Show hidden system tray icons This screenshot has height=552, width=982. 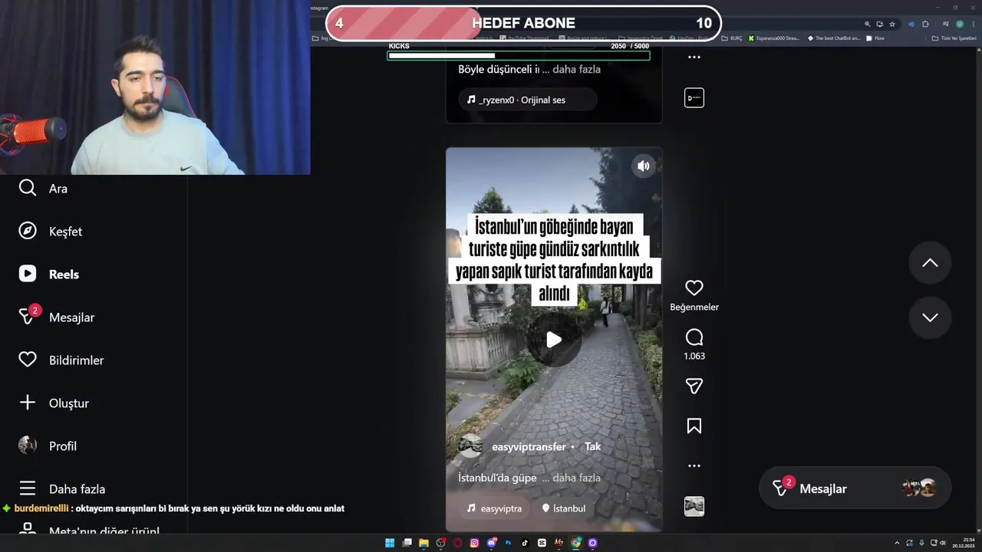(x=897, y=543)
